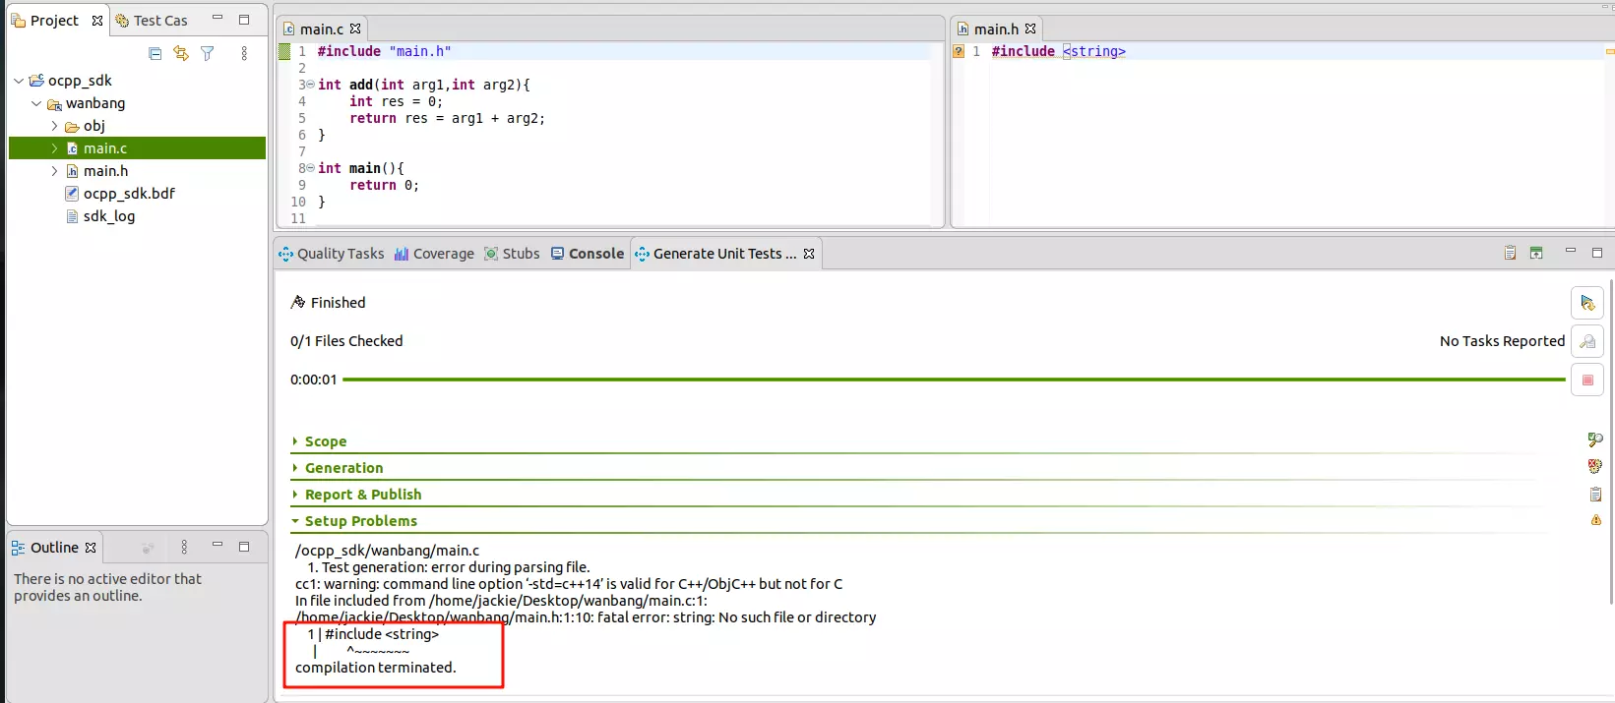This screenshot has width=1615, height=703.
Task: Click the warning triangle icon by Setup Problems
Action: click(1595, 520)
